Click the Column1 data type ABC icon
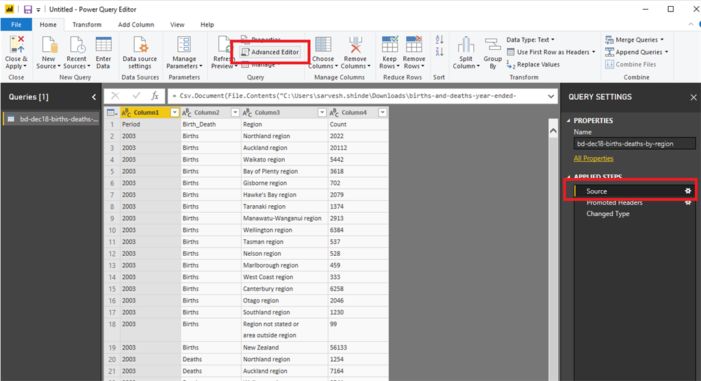This screenshot has width=701, height=381. point(126,113)
